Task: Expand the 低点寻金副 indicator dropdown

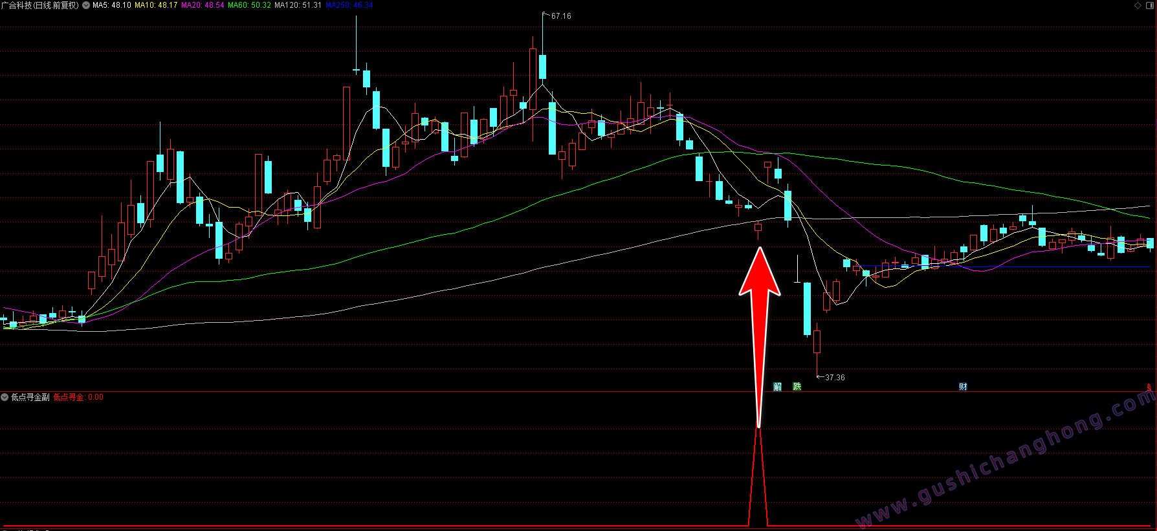Action: point(5,397)
